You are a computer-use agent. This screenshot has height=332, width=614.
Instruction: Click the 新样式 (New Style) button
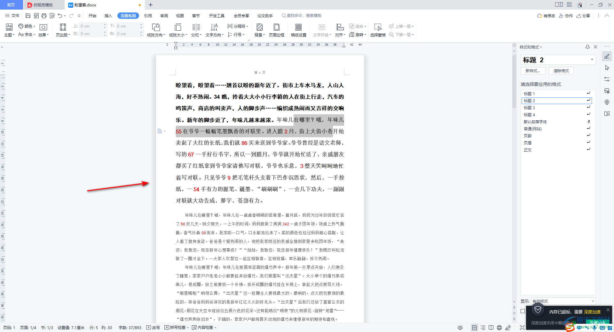point(533,71)
